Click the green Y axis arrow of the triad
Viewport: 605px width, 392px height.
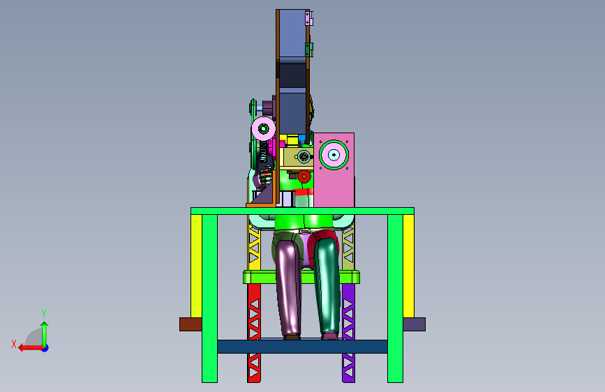coord(45,333)
